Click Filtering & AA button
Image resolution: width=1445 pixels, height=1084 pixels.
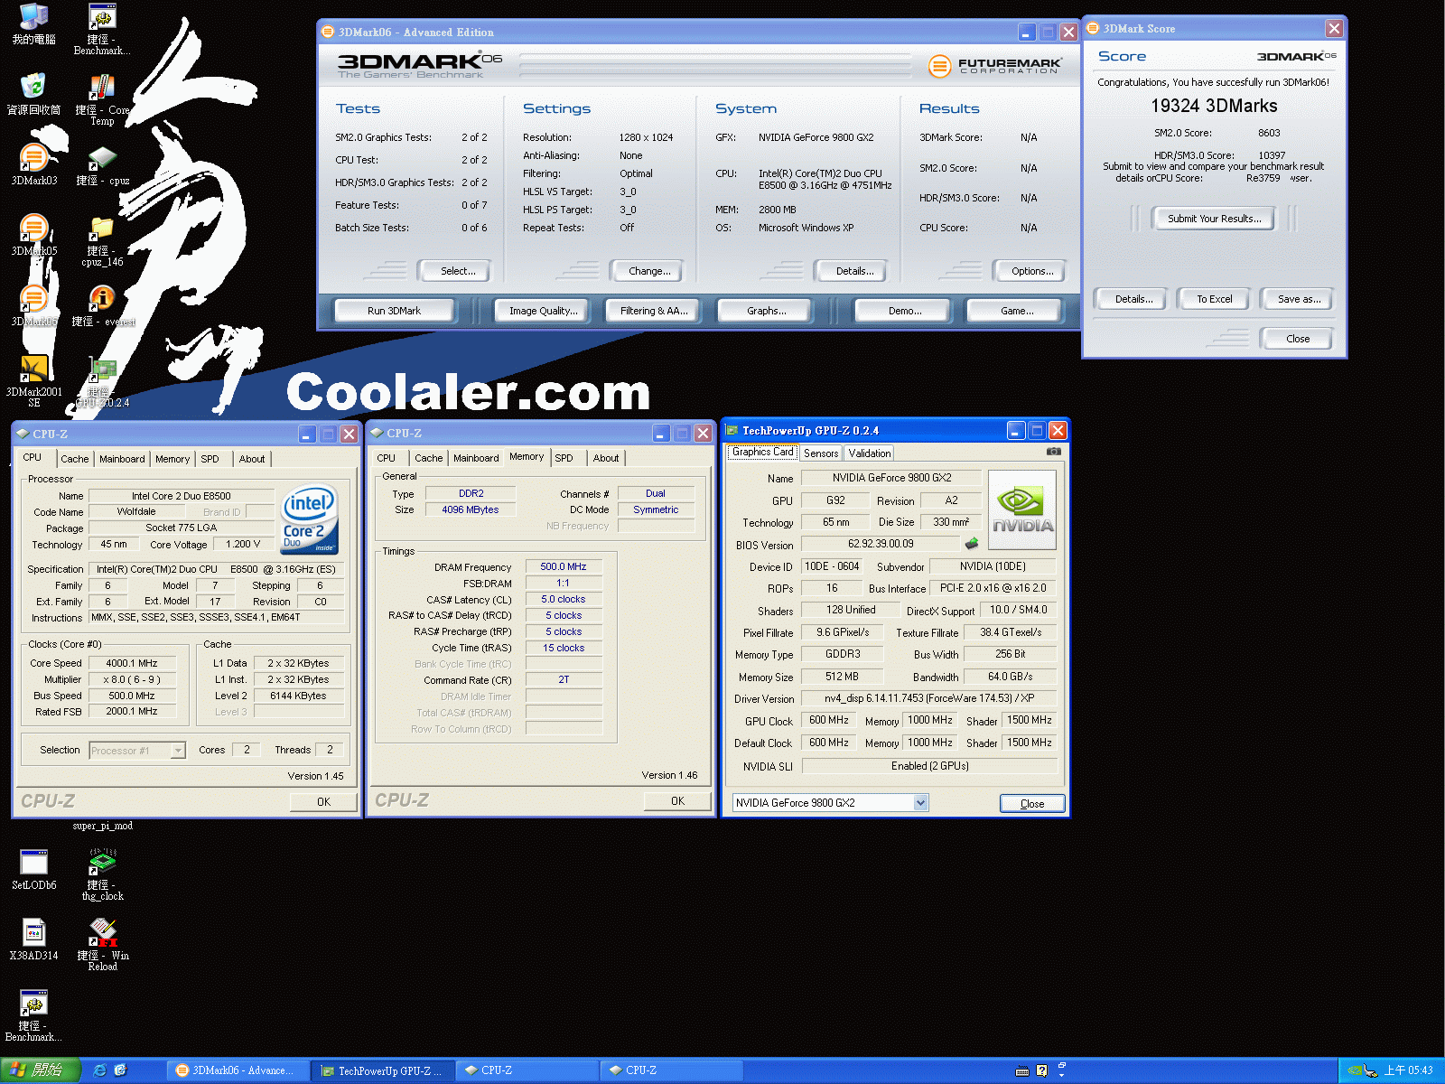click(x=654, y=311)
